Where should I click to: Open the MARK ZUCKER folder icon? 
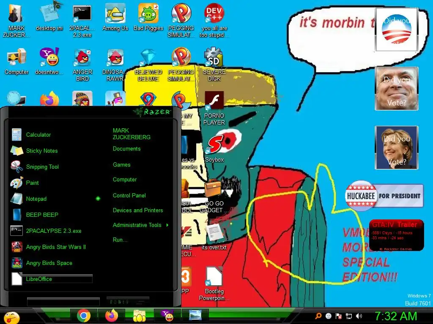pos(16,20)
